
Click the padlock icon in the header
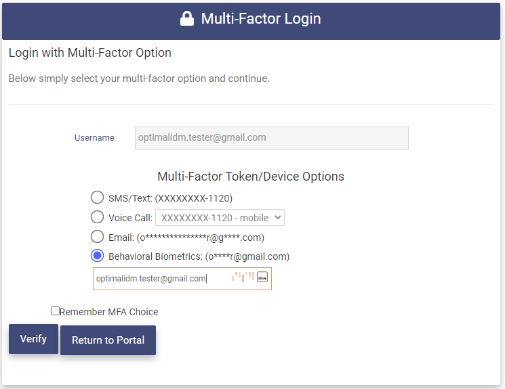[x=187, y=19]
